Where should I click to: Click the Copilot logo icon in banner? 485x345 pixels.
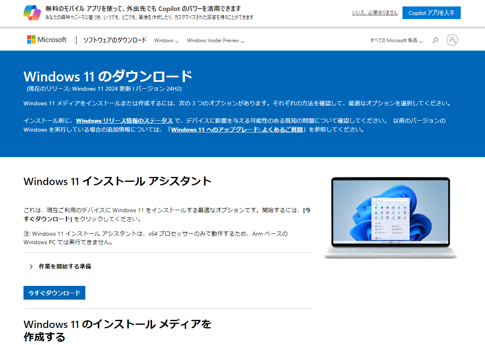coord(32,13)
